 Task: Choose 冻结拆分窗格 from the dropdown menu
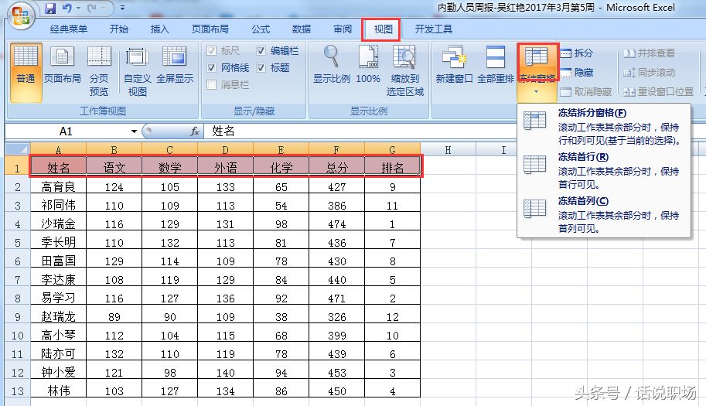click(603, 127)
